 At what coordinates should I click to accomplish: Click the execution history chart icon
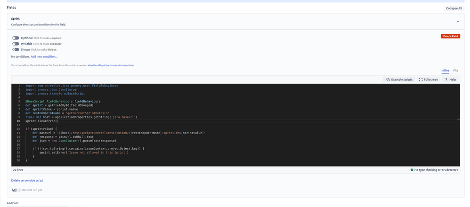14,190
